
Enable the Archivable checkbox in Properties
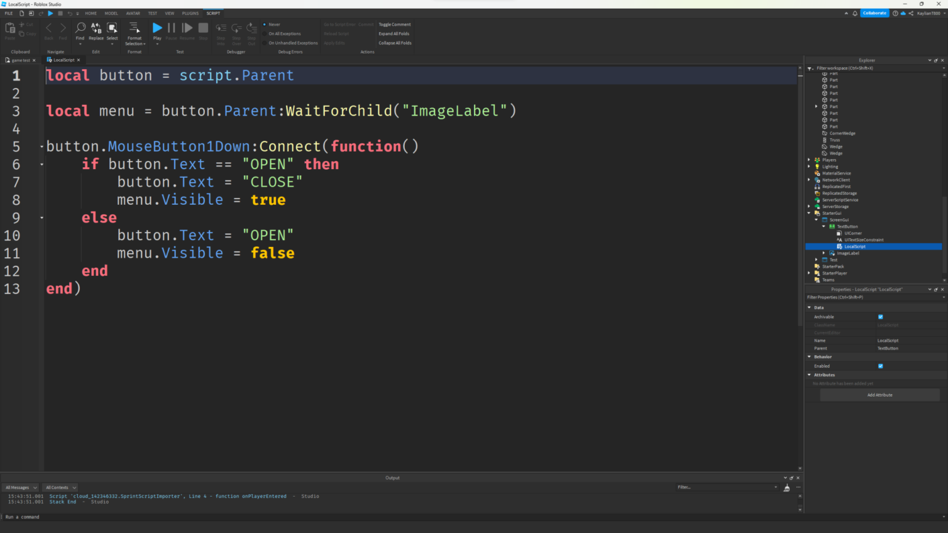coord(881,316)
